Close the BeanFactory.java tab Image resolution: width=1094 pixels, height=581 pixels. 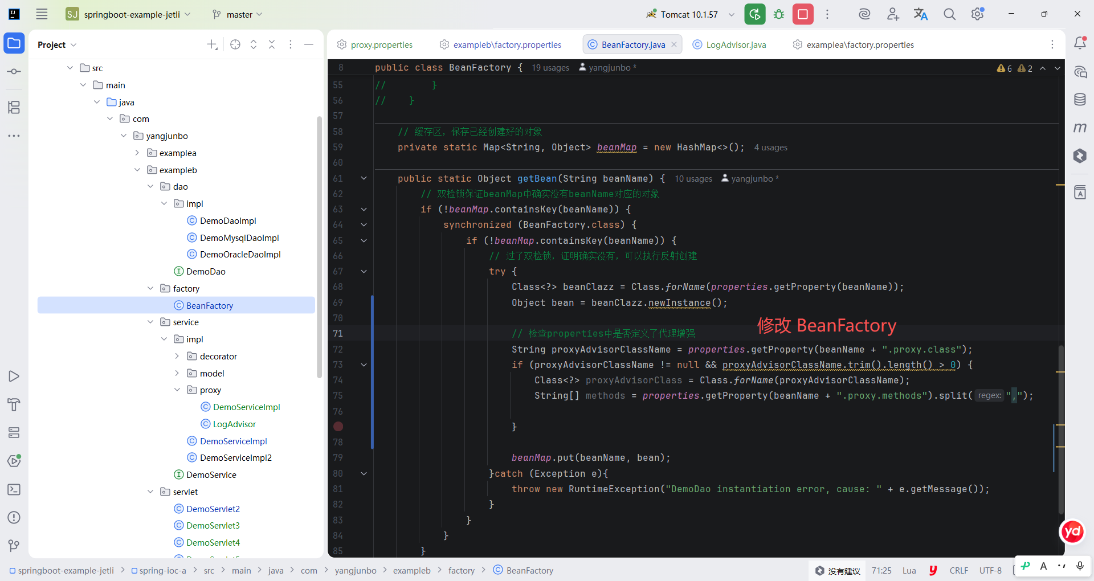[674, 44]
